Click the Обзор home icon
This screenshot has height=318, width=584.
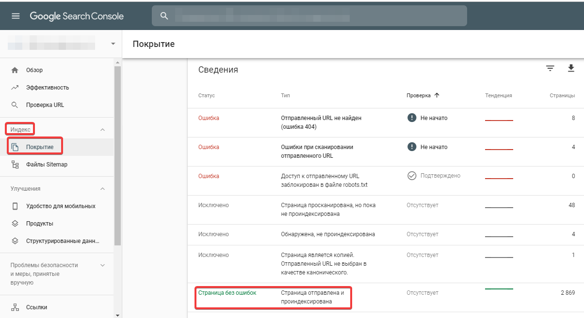[x=15, y=70]
